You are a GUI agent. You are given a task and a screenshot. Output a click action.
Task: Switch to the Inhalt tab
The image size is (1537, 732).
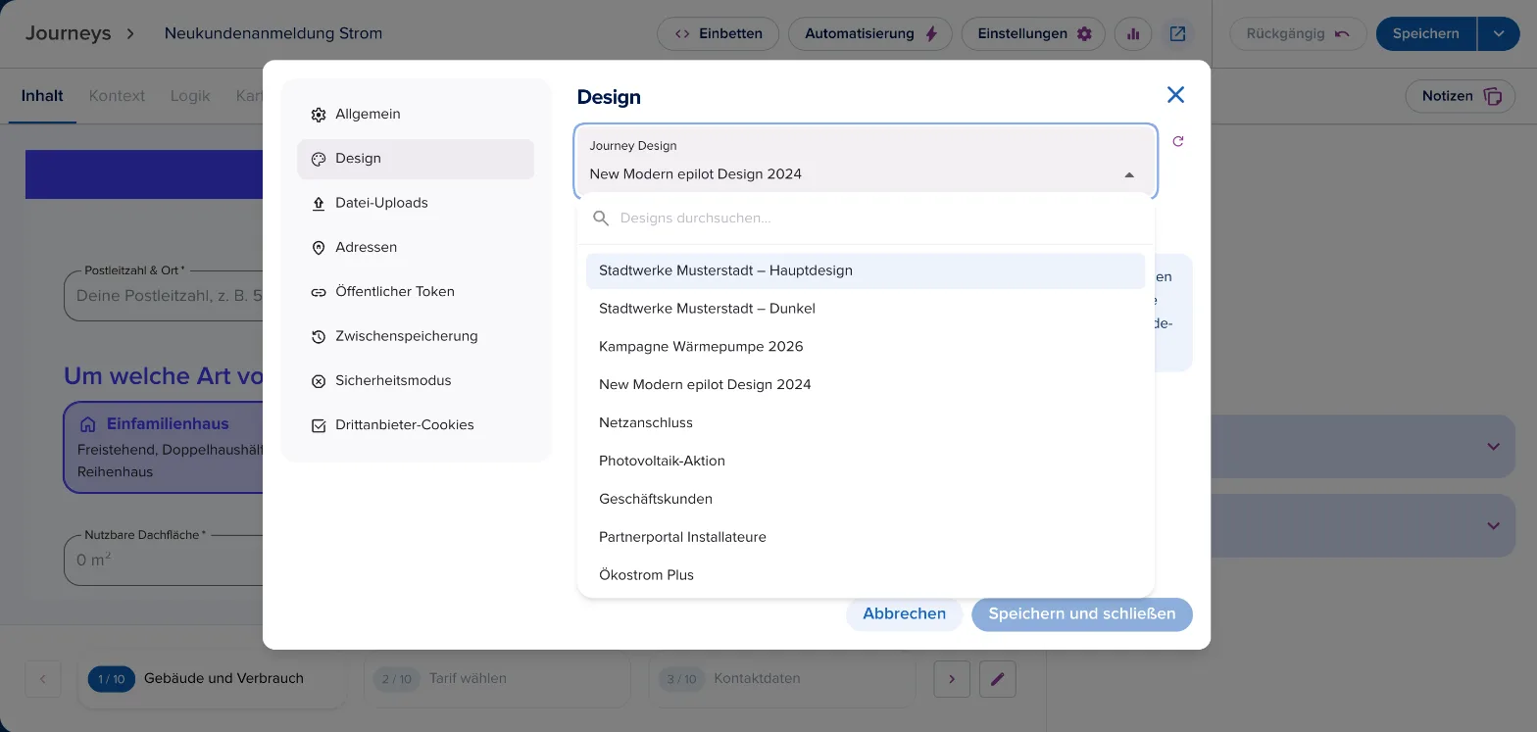tap(42, 96)
